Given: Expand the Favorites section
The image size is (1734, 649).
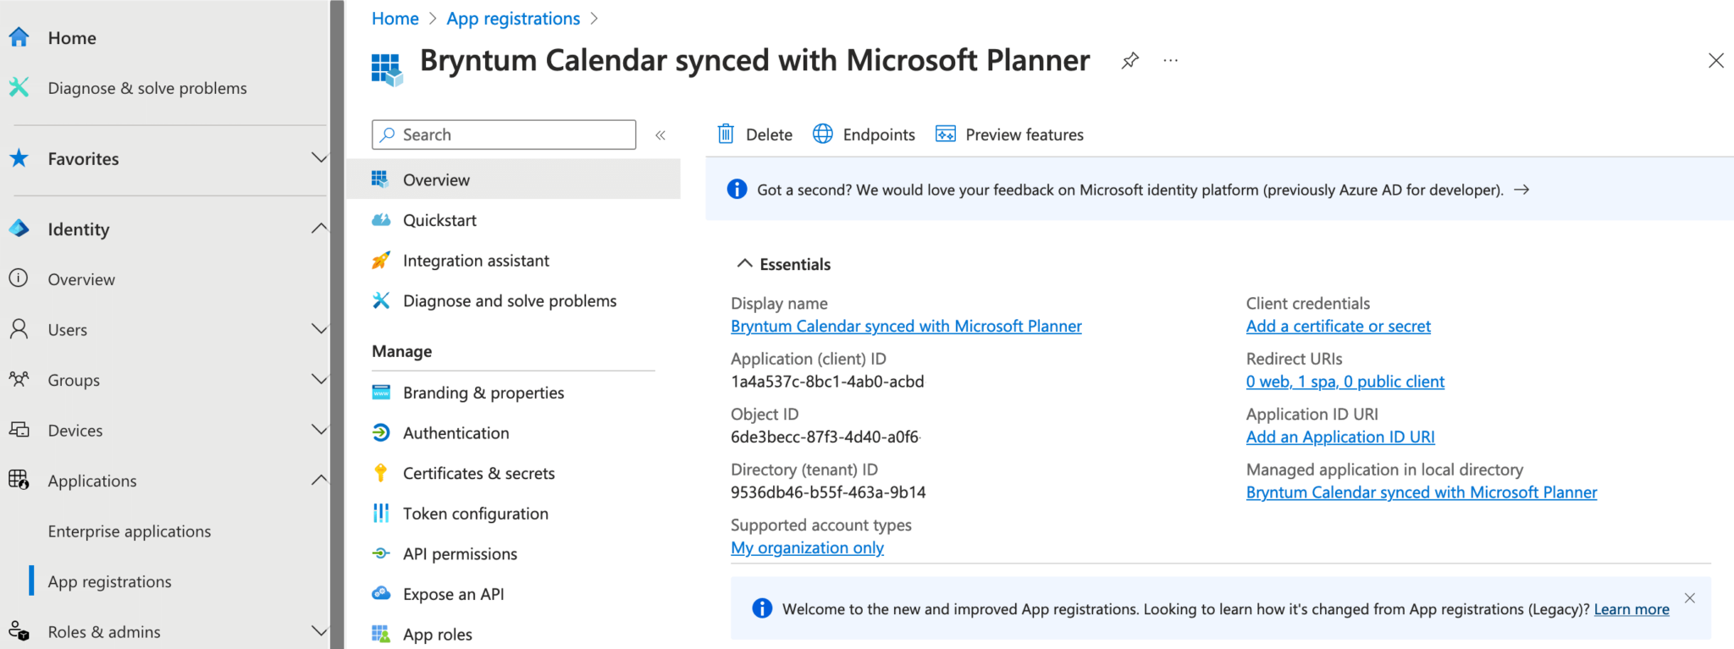Looking at the screenshot, I should coord(318,158).
